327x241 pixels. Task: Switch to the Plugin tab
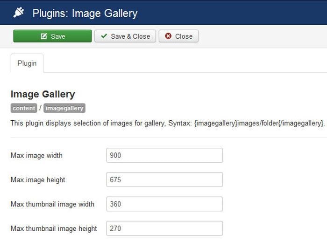pyautogui.click(x=27, y=63)
